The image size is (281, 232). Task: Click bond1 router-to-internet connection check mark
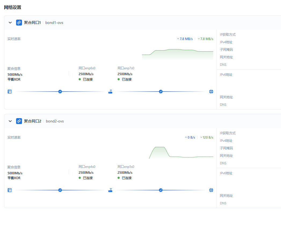(161, 92)
